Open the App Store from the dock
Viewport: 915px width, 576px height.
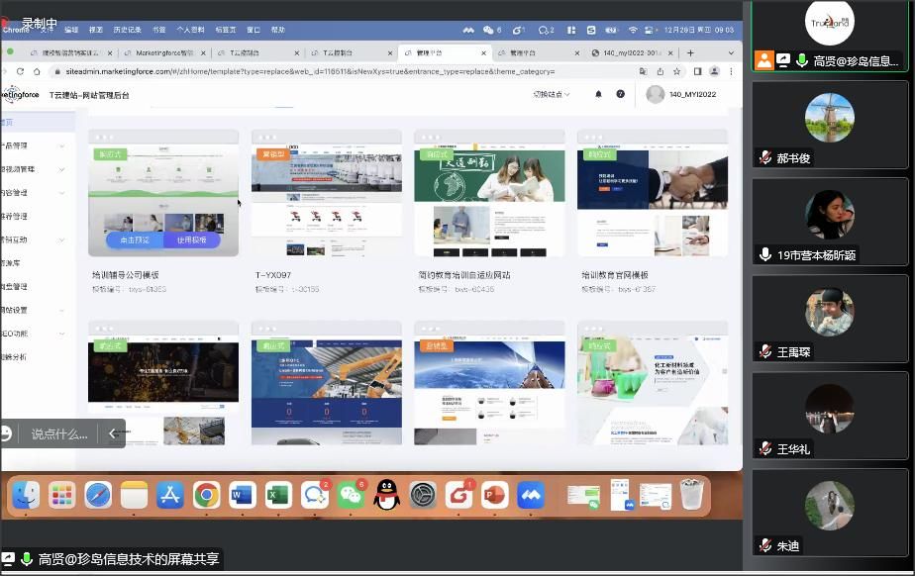pos(169,495)
